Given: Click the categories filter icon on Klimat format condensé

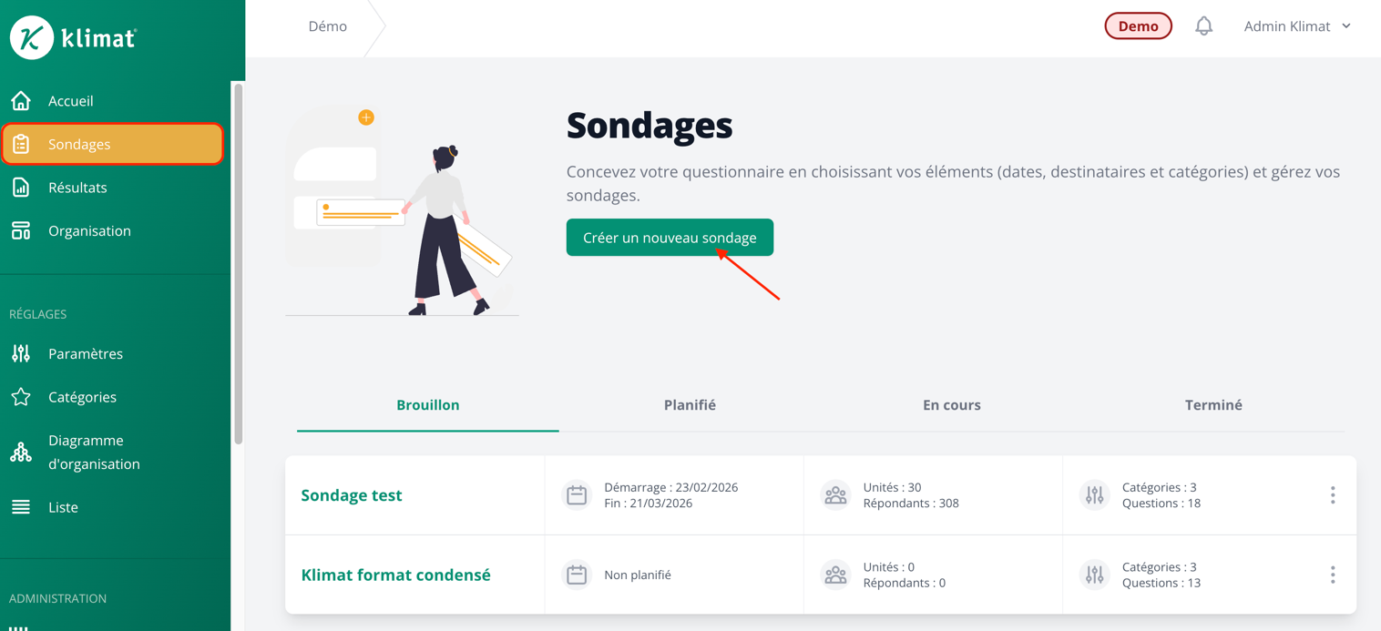Looking at the screenshot, I should 1094,575.
